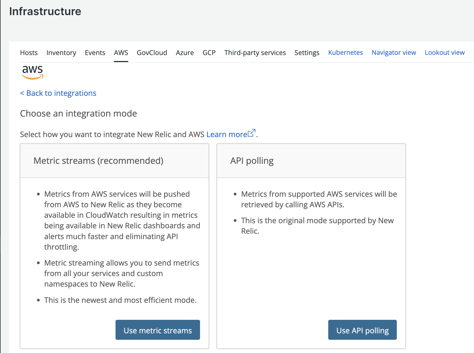Screen dimensions: 474x353
Task: Click the Use API polling button
Action: [x=362, y=330]
